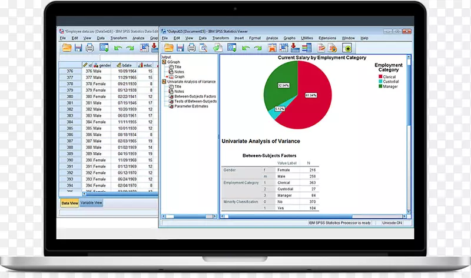Screen dimensions: 471x278
Task: Open Insert menu in Viewer window
Action: 239,38
